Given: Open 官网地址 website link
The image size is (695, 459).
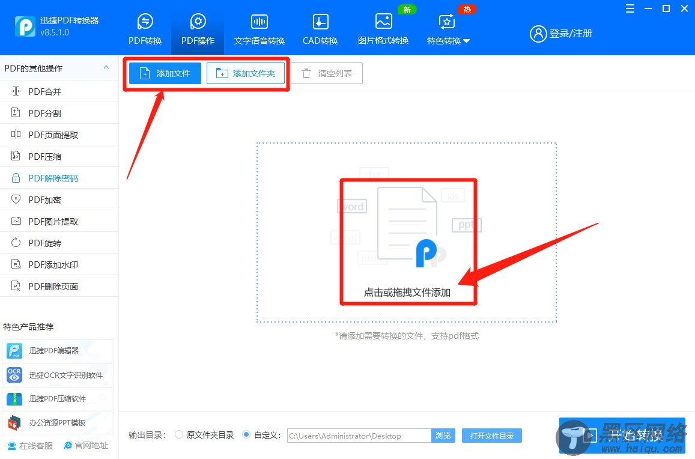Looking at the screenshot, I should point(86,445).
